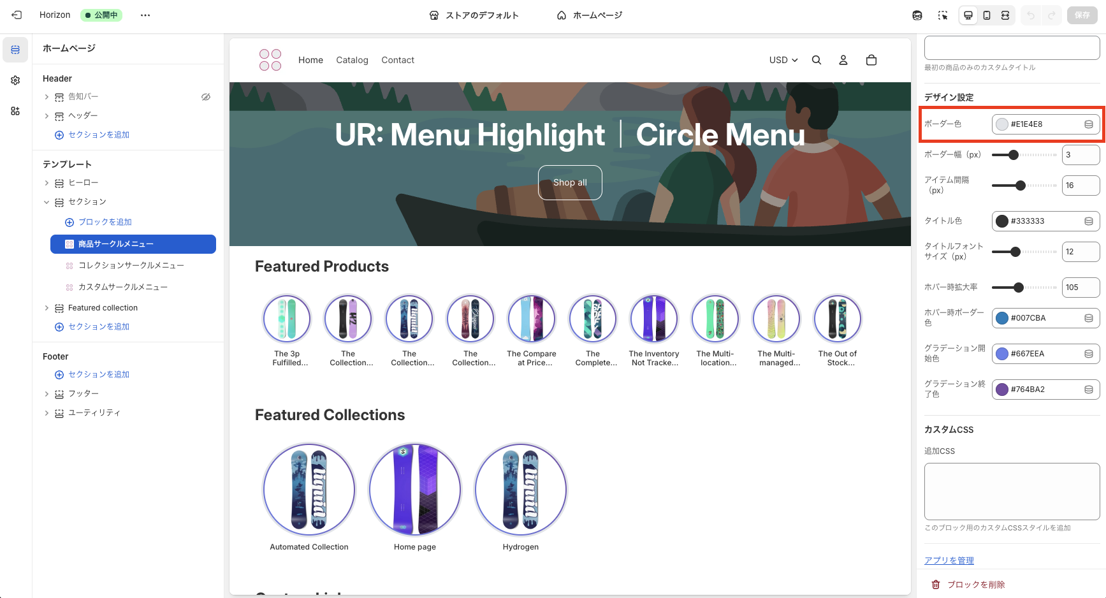Expand the ヘッダー section
The image size is (1106, 598).
47,116
